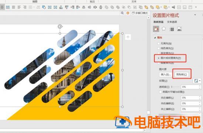
Task: Click the rotation handle above the selected picture
Action: (60, 26)
